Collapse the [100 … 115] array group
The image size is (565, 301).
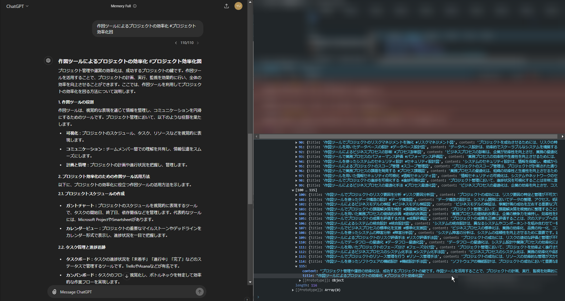point(293,190)
